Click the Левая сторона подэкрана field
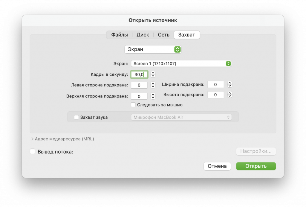The width and height of the screenshot is (306, 207). point(139,85)
